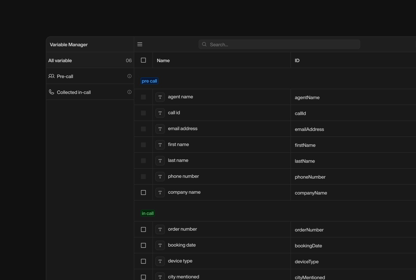Open the Collected in-call category

pyautogui.click(x=90, y=92)
